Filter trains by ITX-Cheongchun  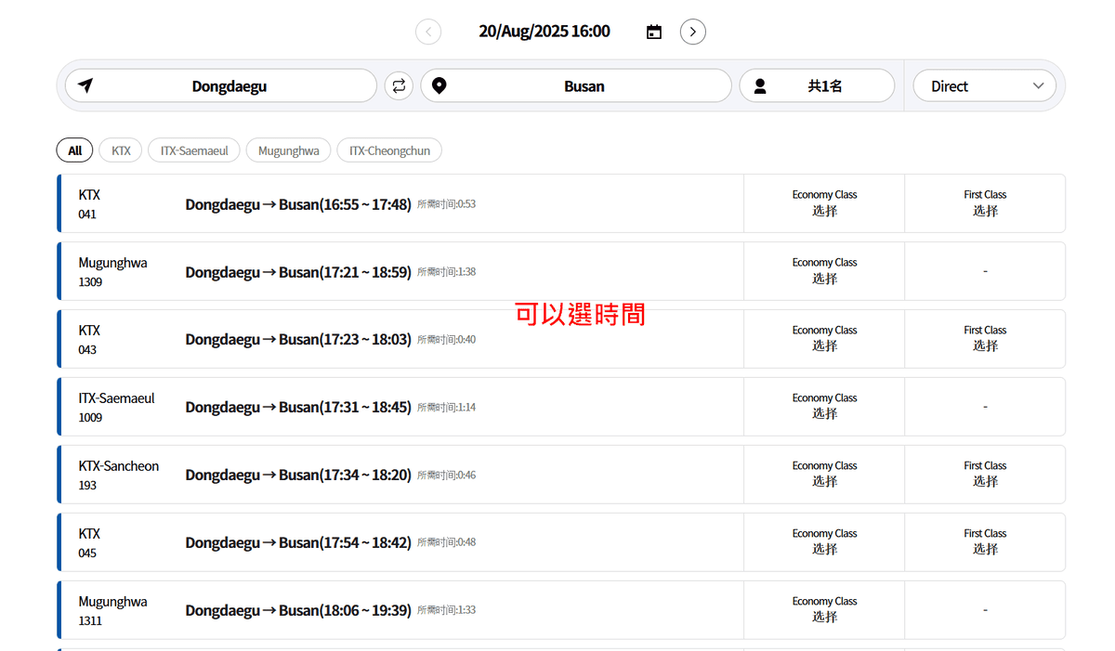click(389, 150)
